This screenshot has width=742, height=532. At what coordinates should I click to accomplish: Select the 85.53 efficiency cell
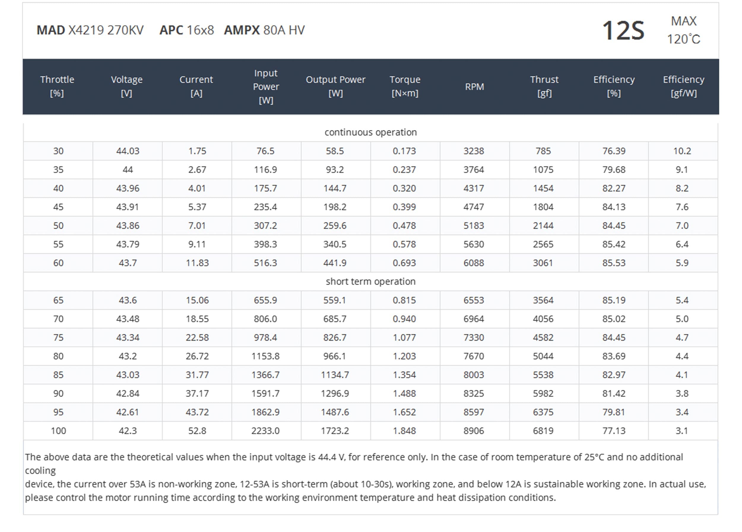pyautogui.click(x=614, y=263)
